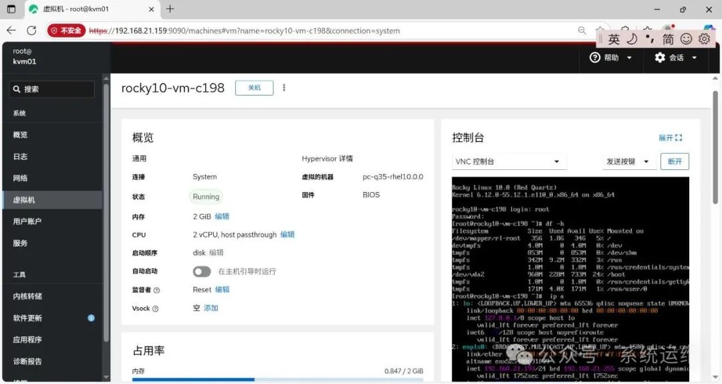Click 添加 to add Vsock
Image resolution: width=722 pixels, height=384 pixels.
[211, 308]
